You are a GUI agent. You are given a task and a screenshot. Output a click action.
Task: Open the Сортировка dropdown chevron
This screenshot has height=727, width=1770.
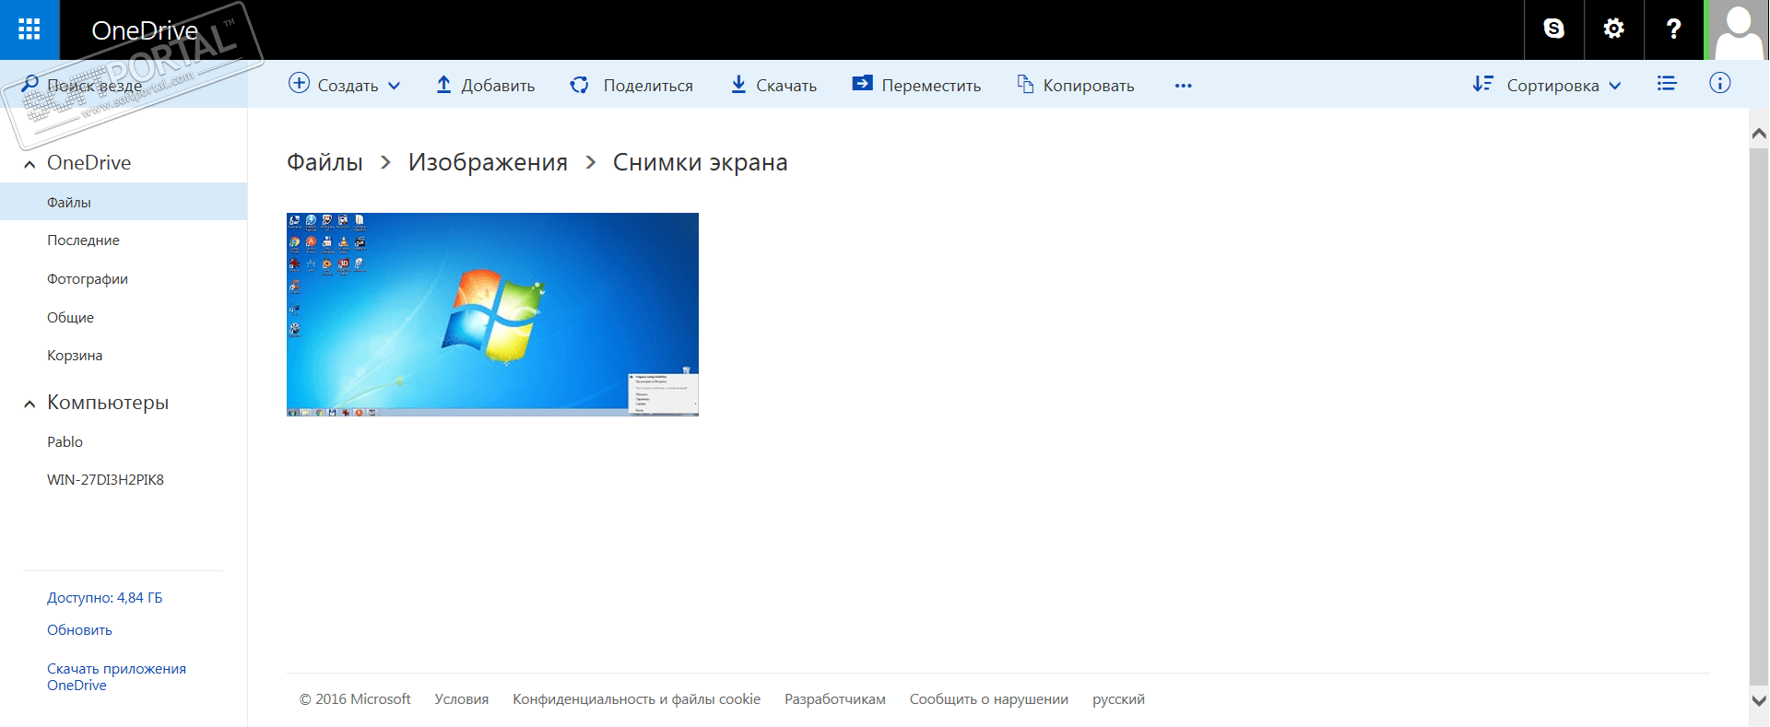1615,86
